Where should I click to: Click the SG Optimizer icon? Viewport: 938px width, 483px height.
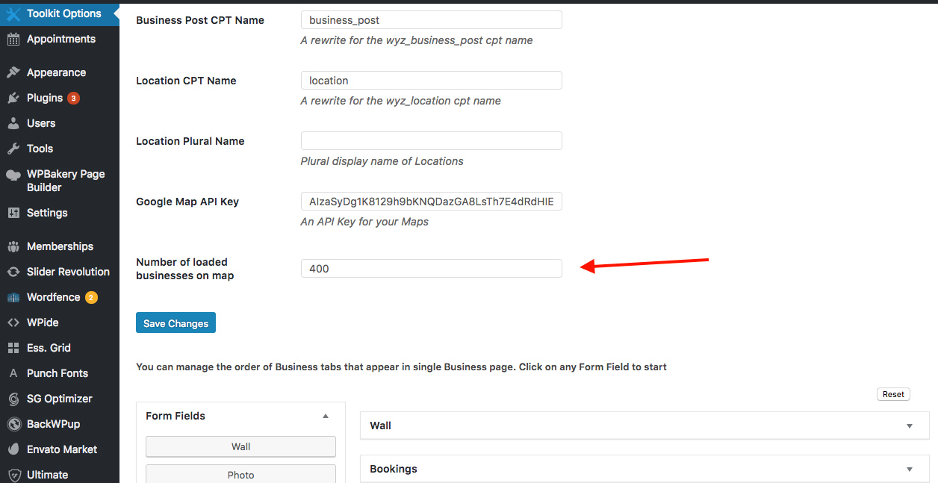13,399
